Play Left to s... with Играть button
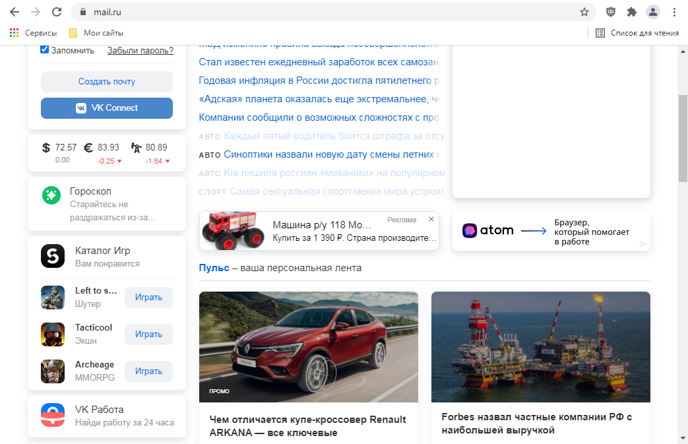This screenshot has height=444, width=688. (x=148, y=298)
